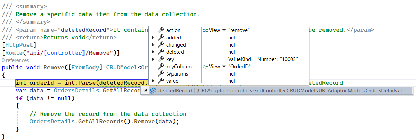Expand the key property node
Screen dimensions: 416x140
(153, 59)
